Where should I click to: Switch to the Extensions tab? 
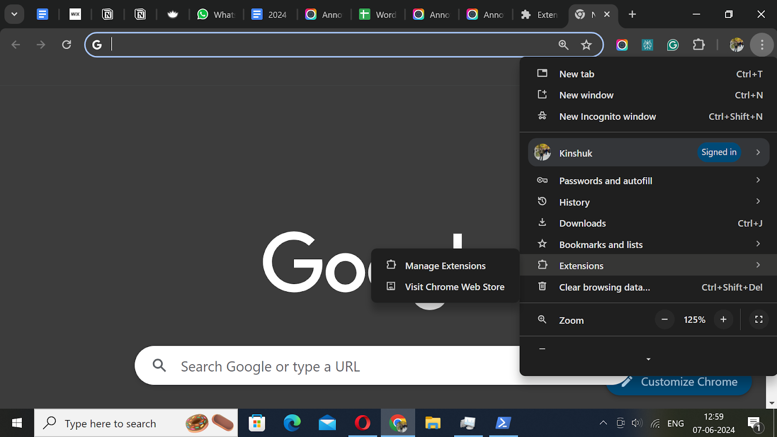(539, 15)
